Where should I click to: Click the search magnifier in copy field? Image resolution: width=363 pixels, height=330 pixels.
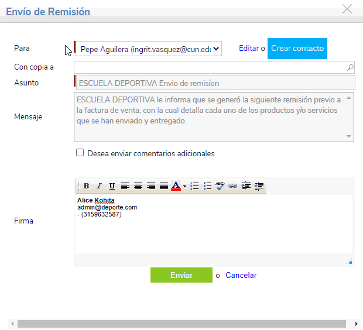tap(350, 67)
